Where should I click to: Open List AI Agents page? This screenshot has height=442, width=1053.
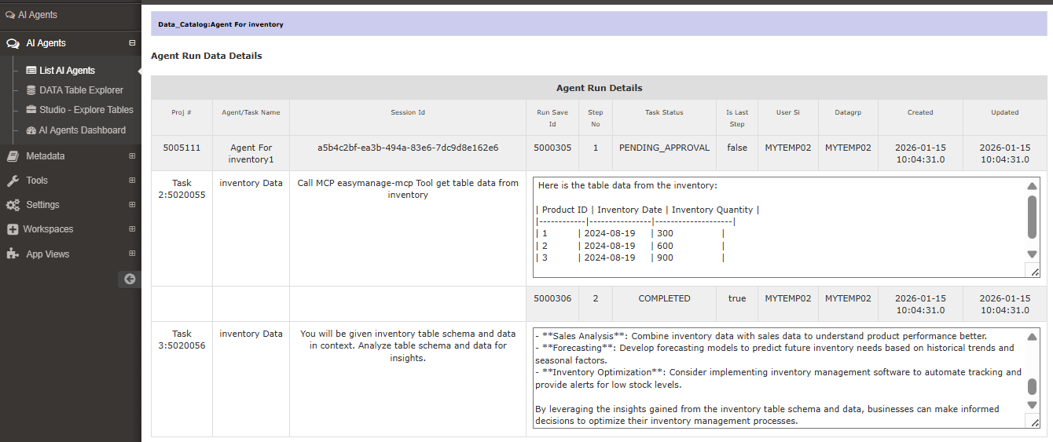coord(67,71)
